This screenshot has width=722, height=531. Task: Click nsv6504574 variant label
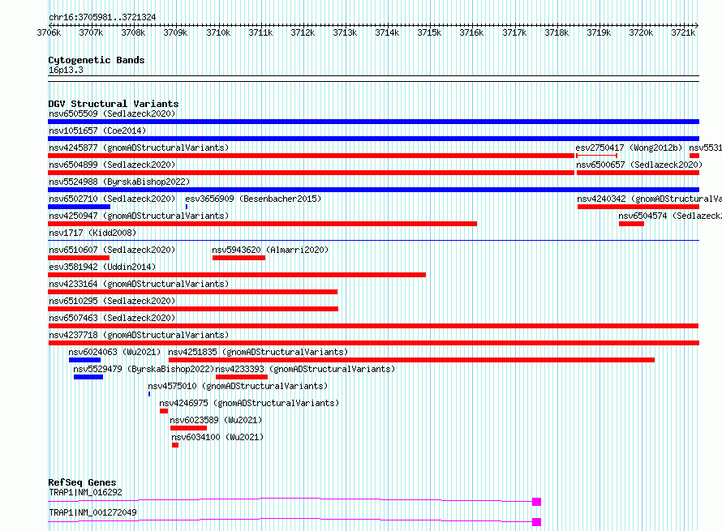tap(670, 216)
